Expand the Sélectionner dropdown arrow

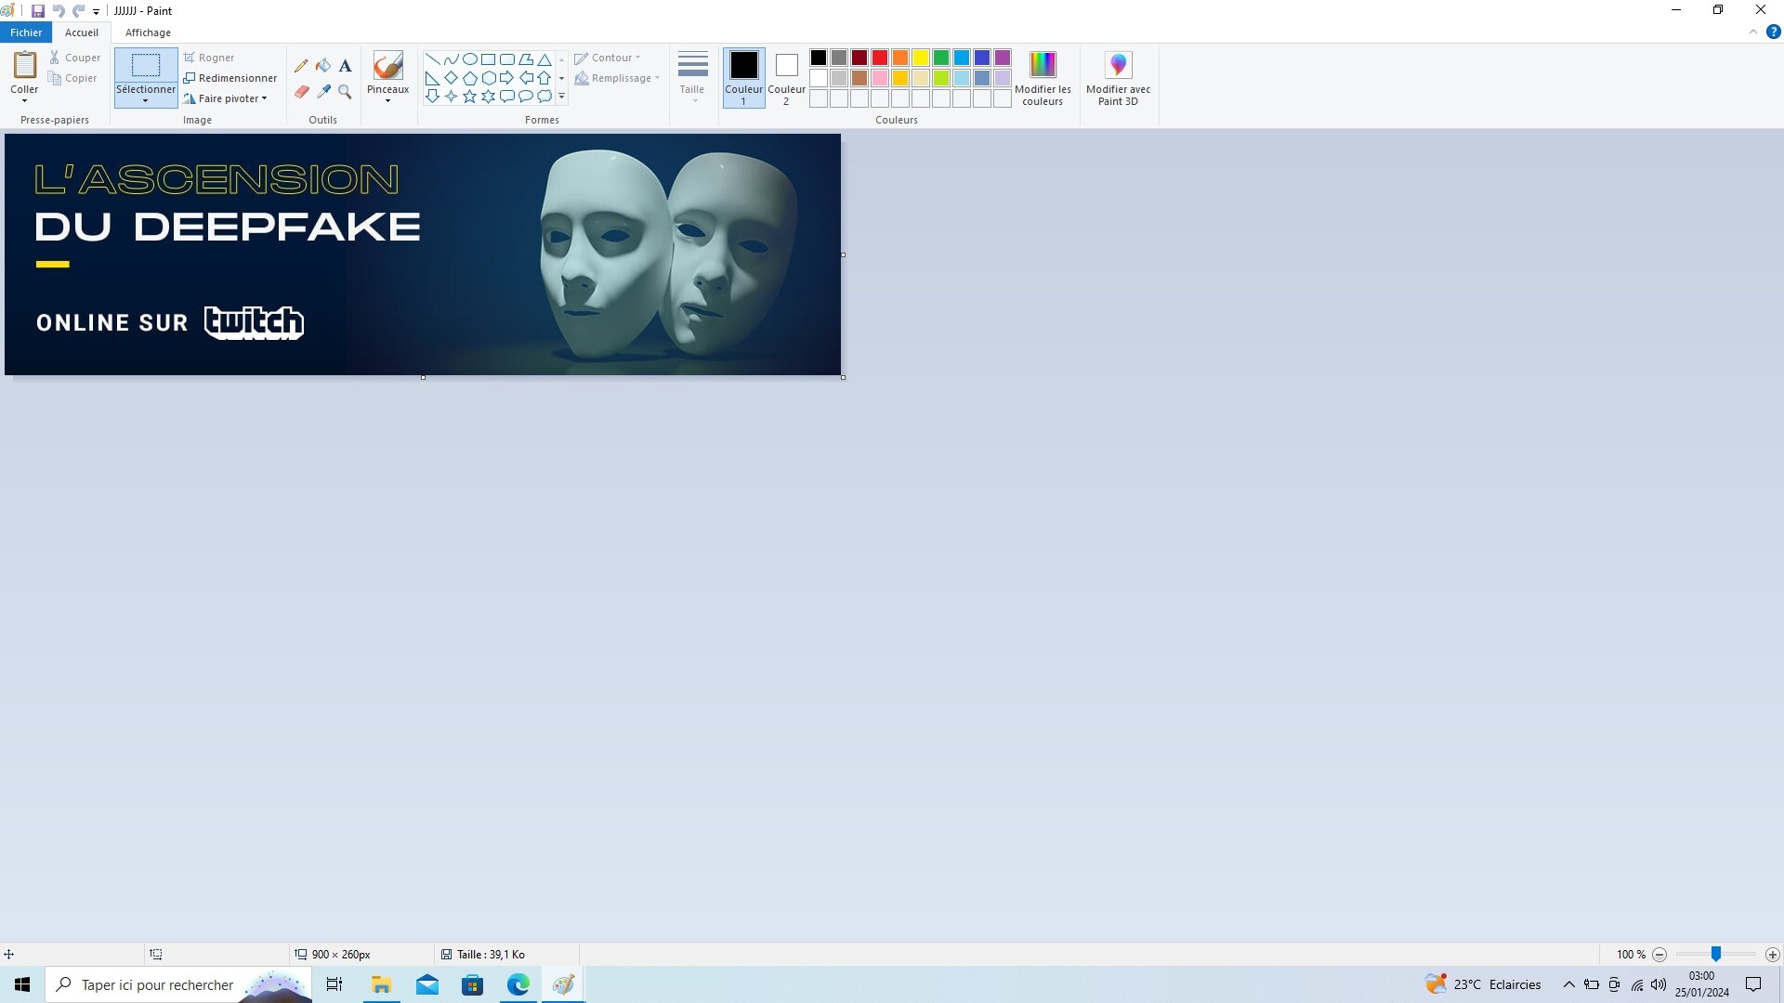[146, 100]
